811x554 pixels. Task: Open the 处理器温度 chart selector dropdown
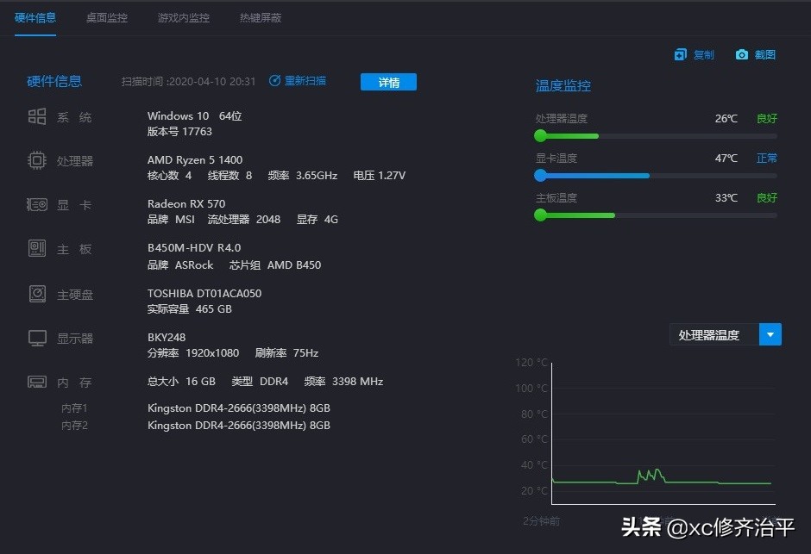coord(770,334)
